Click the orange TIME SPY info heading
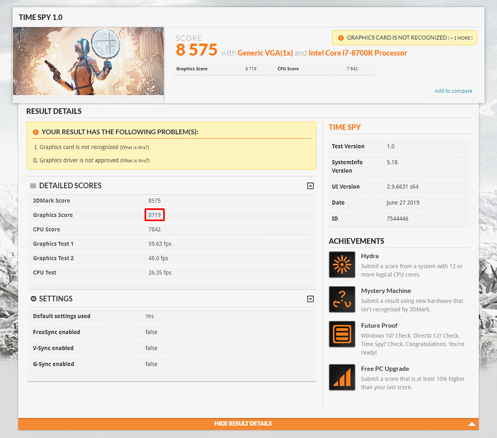Image resolution: width=497 pixels, height=438 pixels. pos(344,127)
